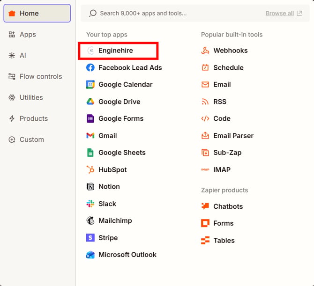Choose the RSS text label
The height and width of the screenshot is (286, 314).
click(220, 102)
